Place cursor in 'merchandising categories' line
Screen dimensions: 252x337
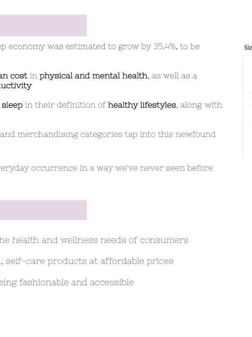click(x=108, y=134)
